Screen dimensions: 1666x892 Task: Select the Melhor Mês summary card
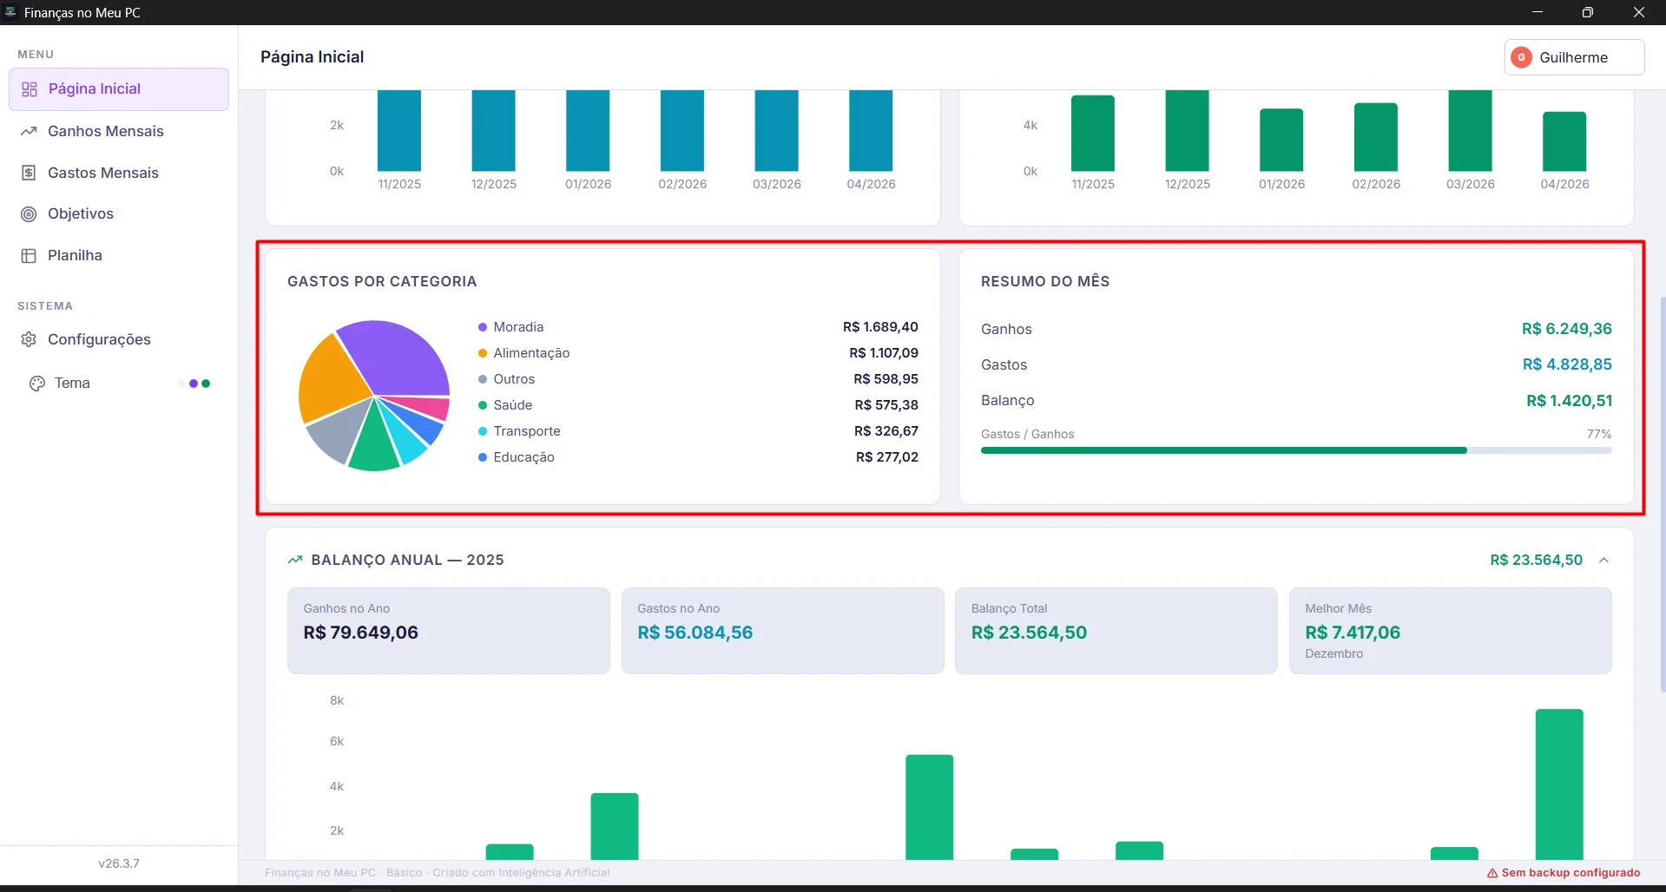(x=1449, y=631)
